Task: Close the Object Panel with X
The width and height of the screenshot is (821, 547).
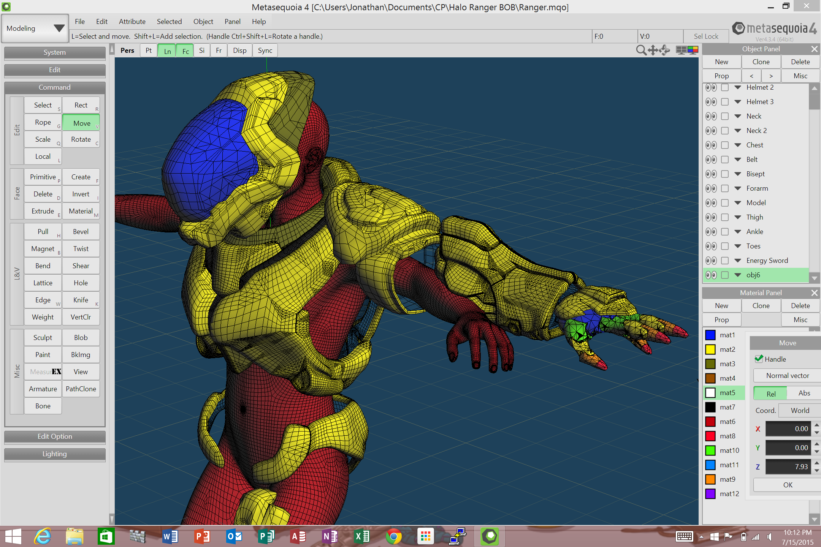Action: click(x=814, y=49)
